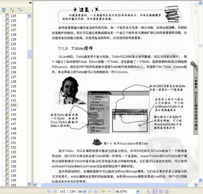Select bookmark 127
Image resolution: width=203 pixels, height=194 pixels.
[x=13, y=30]
